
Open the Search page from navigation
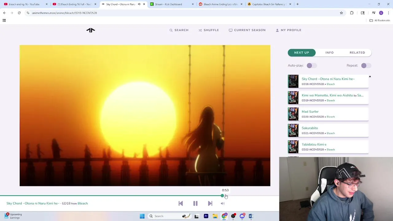click(179, 30)
